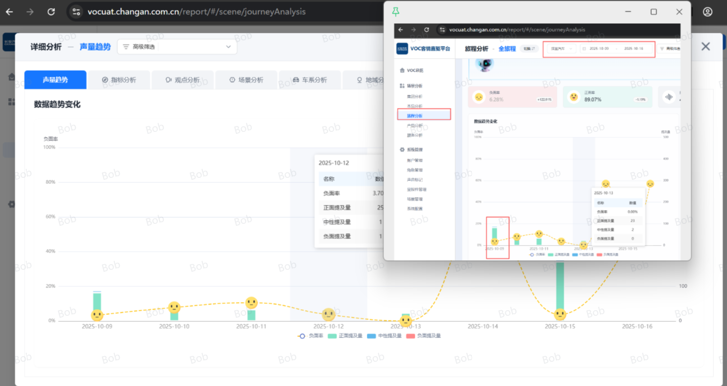The image size is (727, 386).
Task: Open the 车系分析 tab
Action: [310, 80]
